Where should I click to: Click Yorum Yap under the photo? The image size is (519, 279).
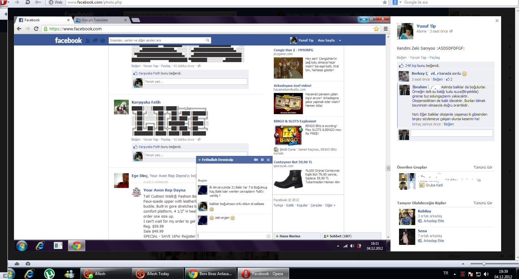tap(418, 57)
